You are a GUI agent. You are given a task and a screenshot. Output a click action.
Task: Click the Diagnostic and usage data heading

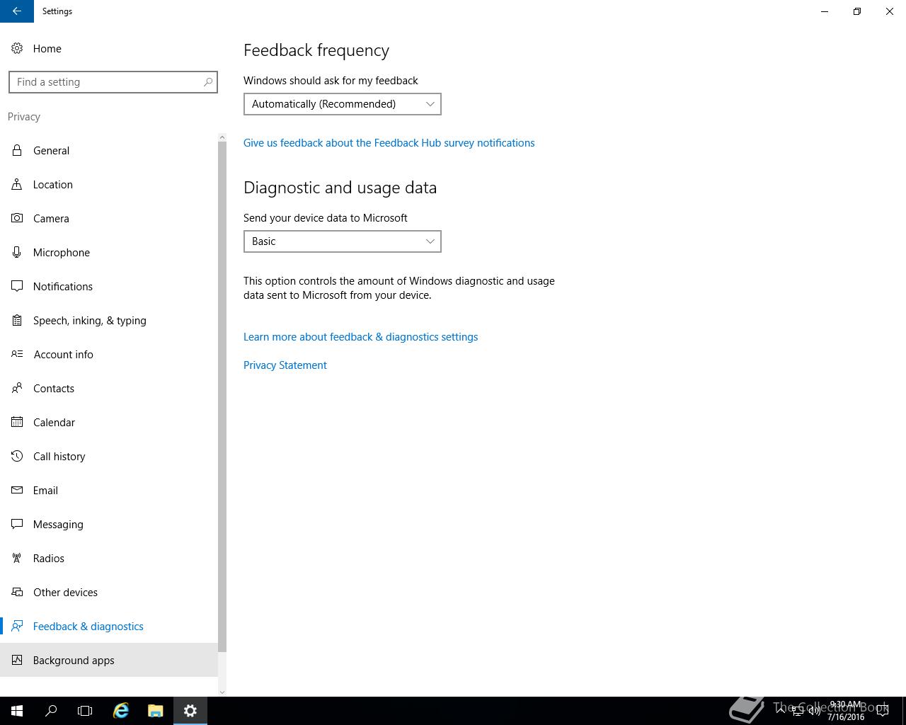pyautogui.click(x=340, y=188)
